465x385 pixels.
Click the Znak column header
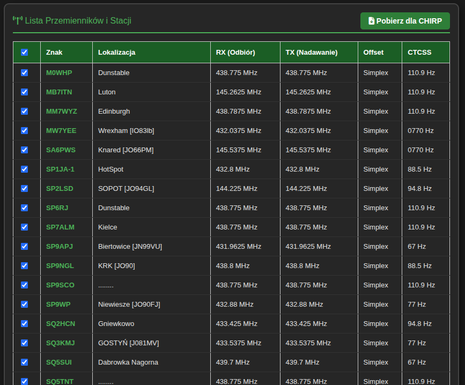[54, 52]
